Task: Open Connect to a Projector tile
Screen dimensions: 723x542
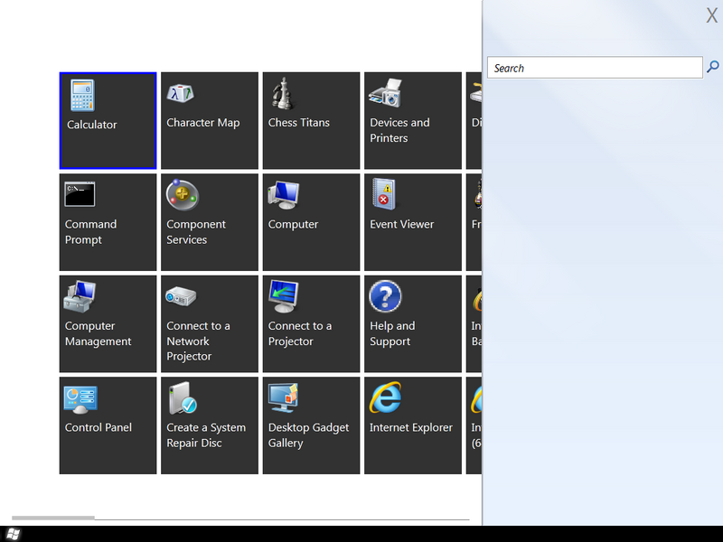Action: coord(311,324)
